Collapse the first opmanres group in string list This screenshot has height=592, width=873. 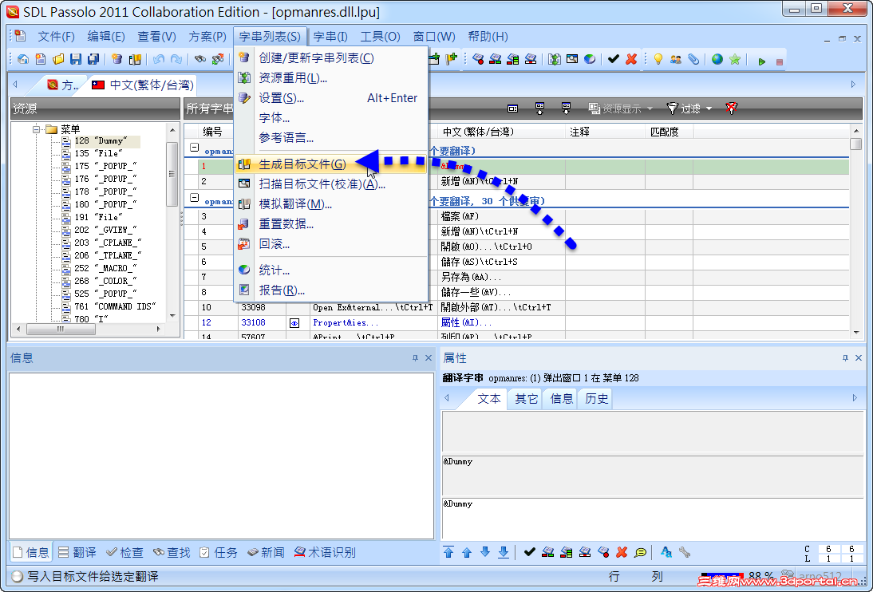194,148
